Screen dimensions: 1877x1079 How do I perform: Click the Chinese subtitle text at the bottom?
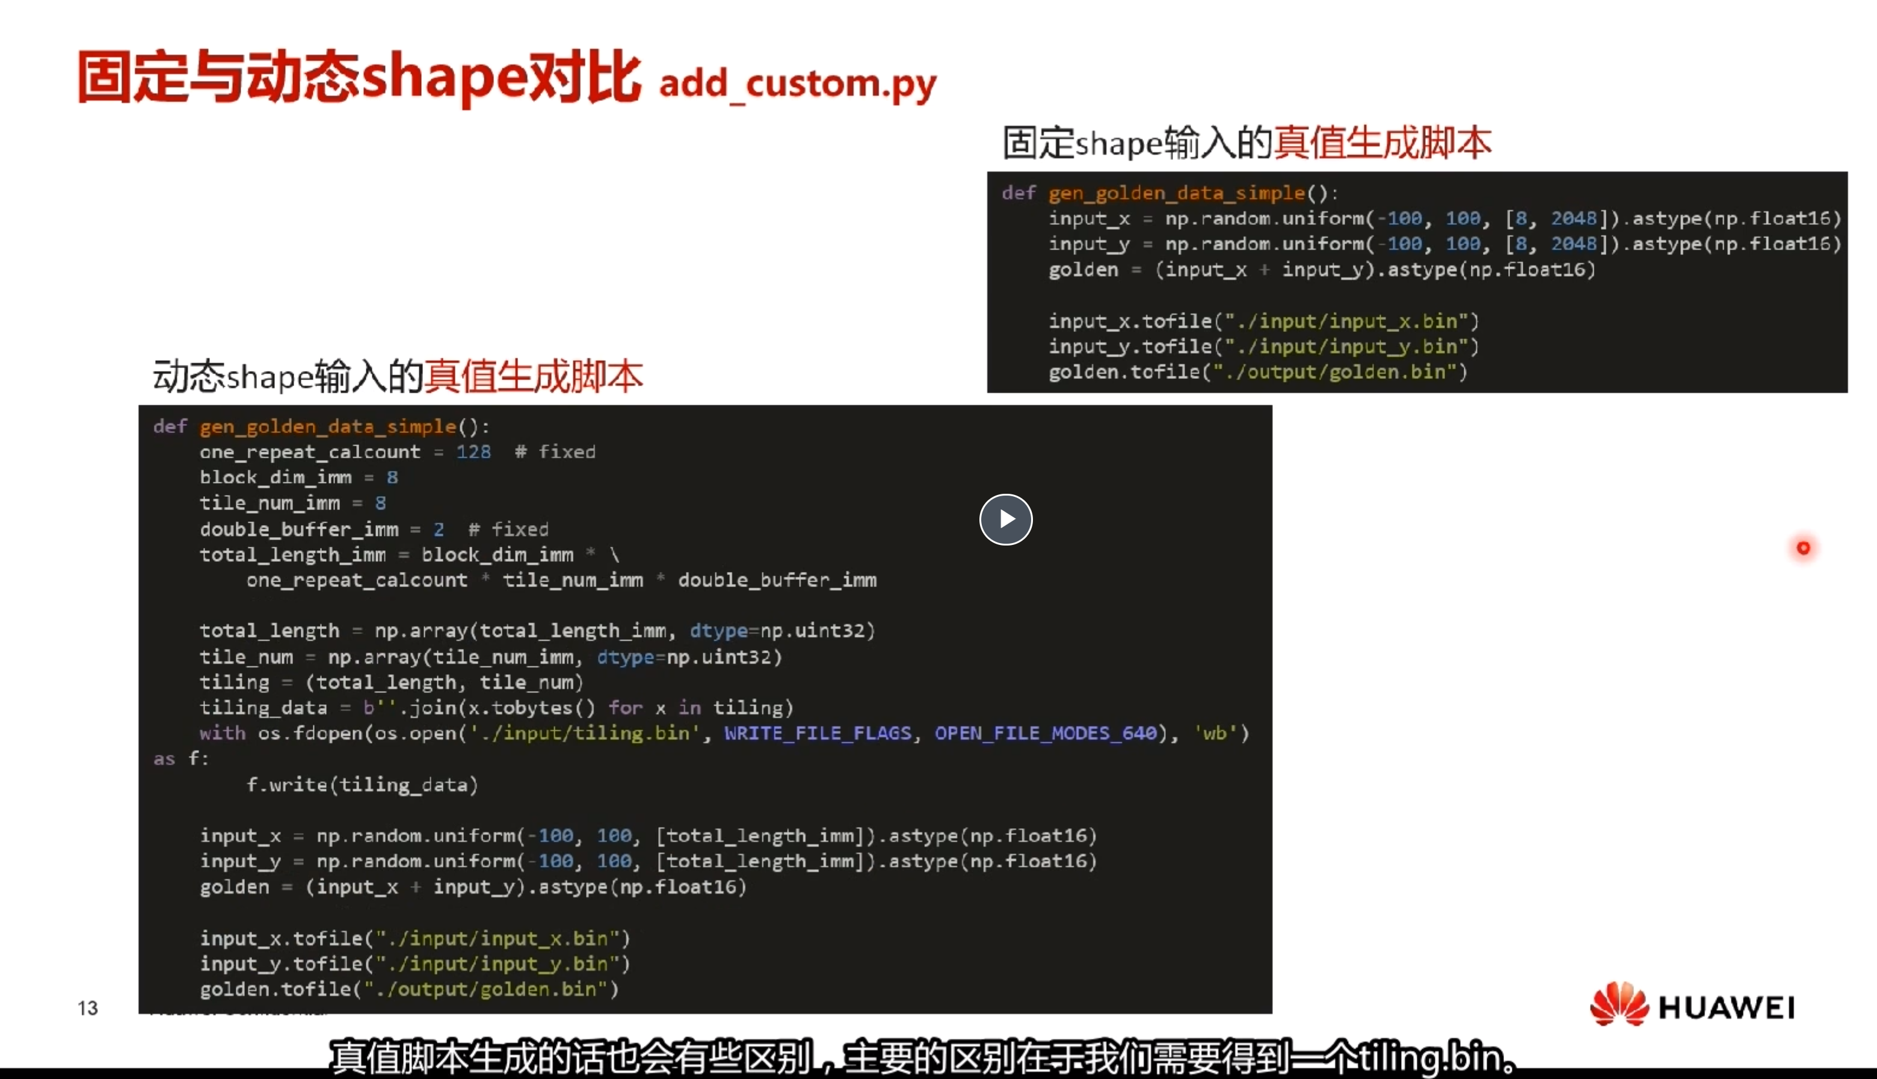click(922, 1057)
